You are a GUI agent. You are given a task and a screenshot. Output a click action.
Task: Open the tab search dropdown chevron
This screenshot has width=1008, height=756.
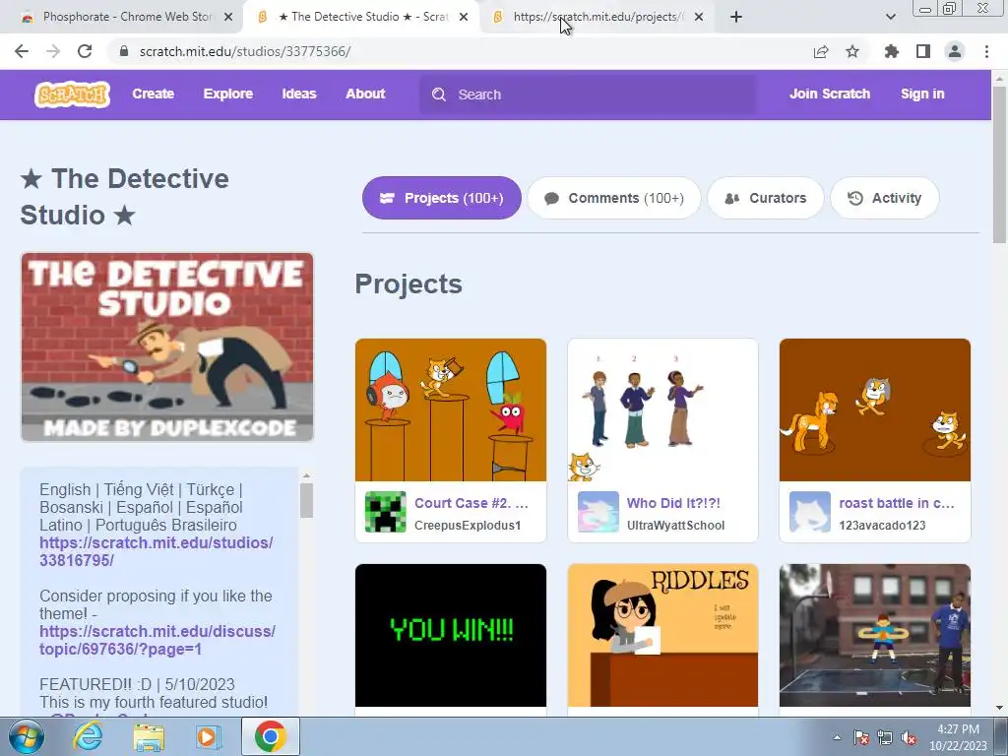891,17
